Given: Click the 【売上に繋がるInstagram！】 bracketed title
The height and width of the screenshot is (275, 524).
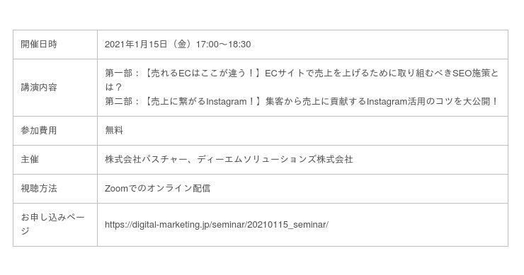Looking at the screenshot, I should tap(202, 102).
